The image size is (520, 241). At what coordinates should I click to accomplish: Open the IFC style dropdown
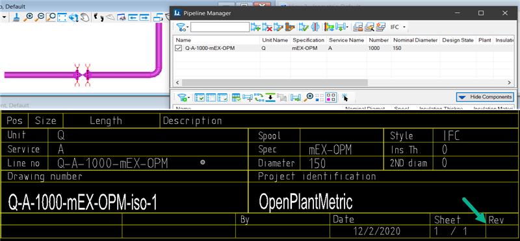click(x=398, y=27)
